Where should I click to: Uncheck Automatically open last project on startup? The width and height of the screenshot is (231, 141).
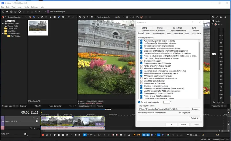[141, 41]
